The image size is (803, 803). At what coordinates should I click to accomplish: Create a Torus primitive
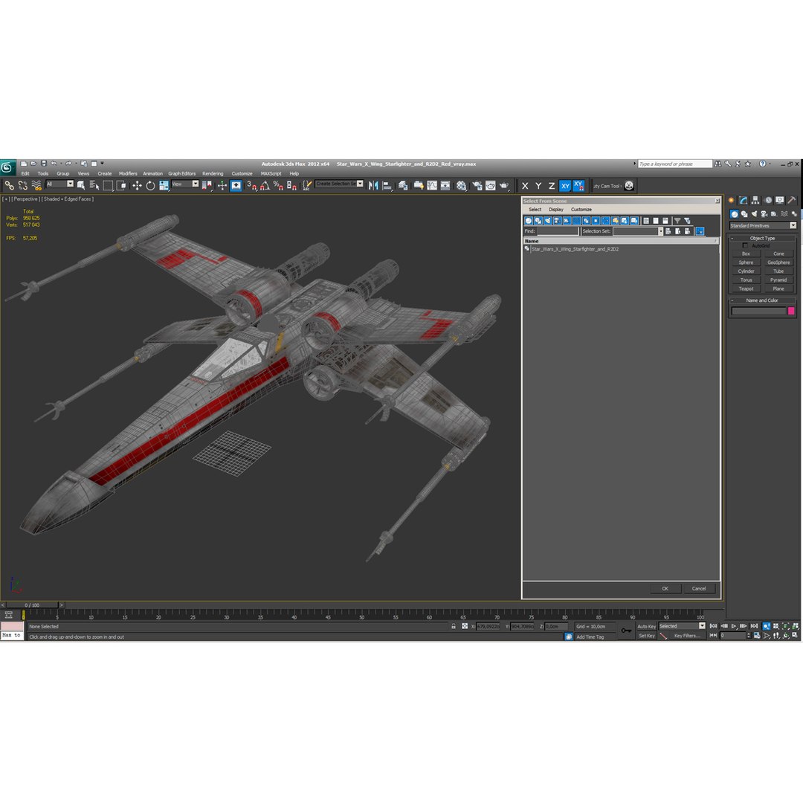(746, 280)
